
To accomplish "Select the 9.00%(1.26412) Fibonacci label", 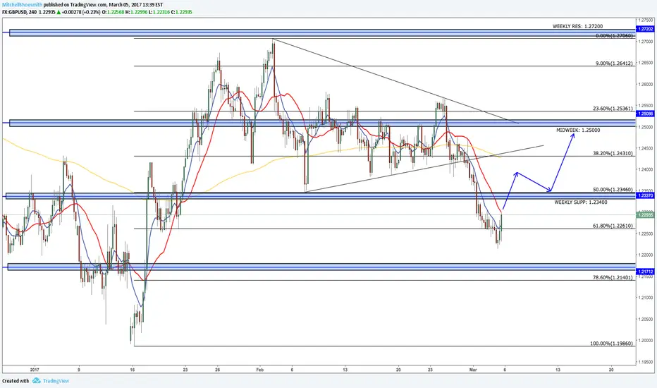I will tap(614, 63).
